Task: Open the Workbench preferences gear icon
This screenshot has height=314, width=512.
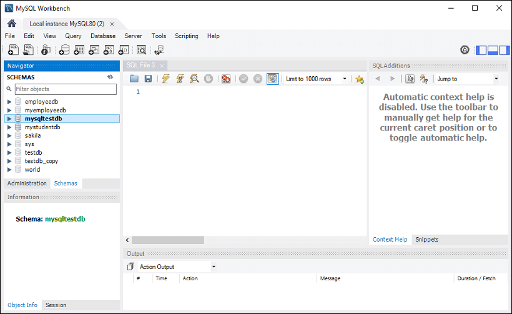Action: [465, 50]
